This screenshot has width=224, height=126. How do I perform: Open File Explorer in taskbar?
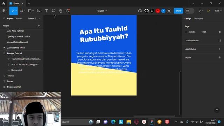(x=128, y=122)
